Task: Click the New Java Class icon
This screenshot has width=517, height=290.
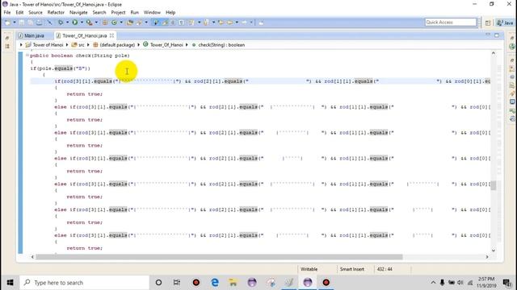Action: [x=114, y=23]
